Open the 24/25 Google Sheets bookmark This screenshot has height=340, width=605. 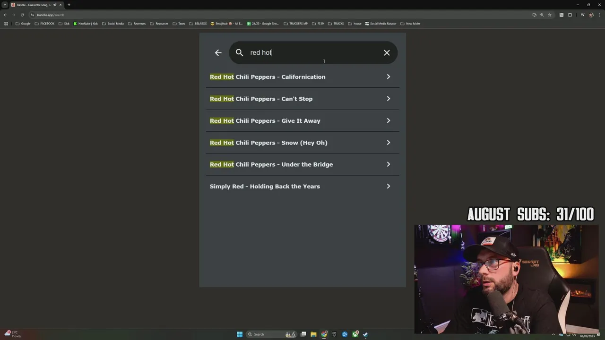click(x=263, y=24)
